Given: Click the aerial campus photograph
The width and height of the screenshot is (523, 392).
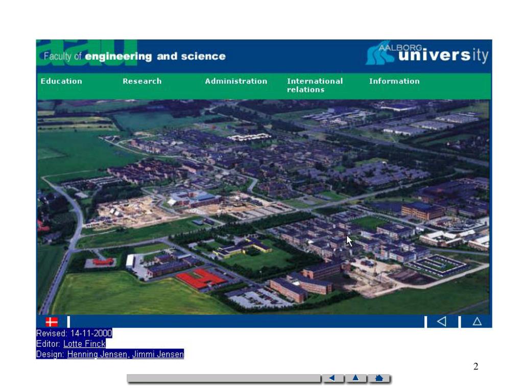Looking at the screenshot, I should [263, 207].
